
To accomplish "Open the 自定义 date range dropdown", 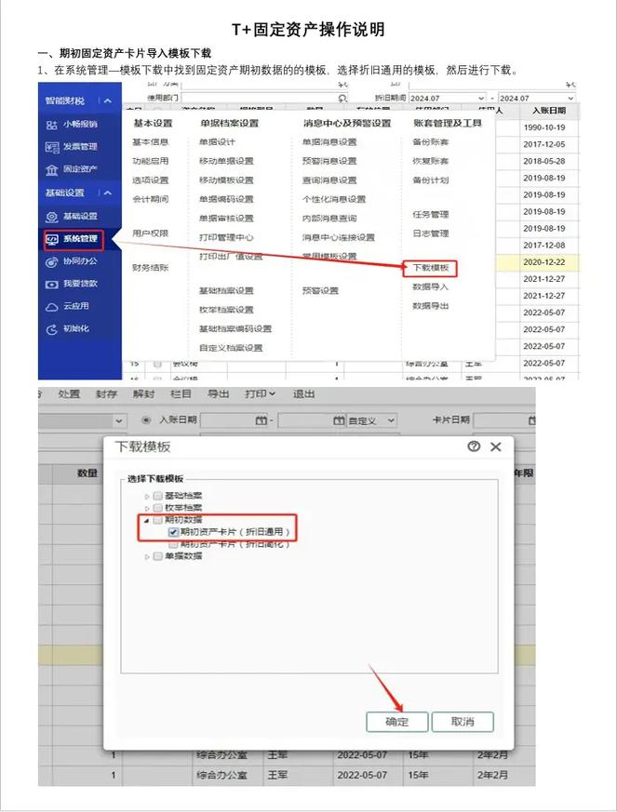I will click(x=391, y=420).
